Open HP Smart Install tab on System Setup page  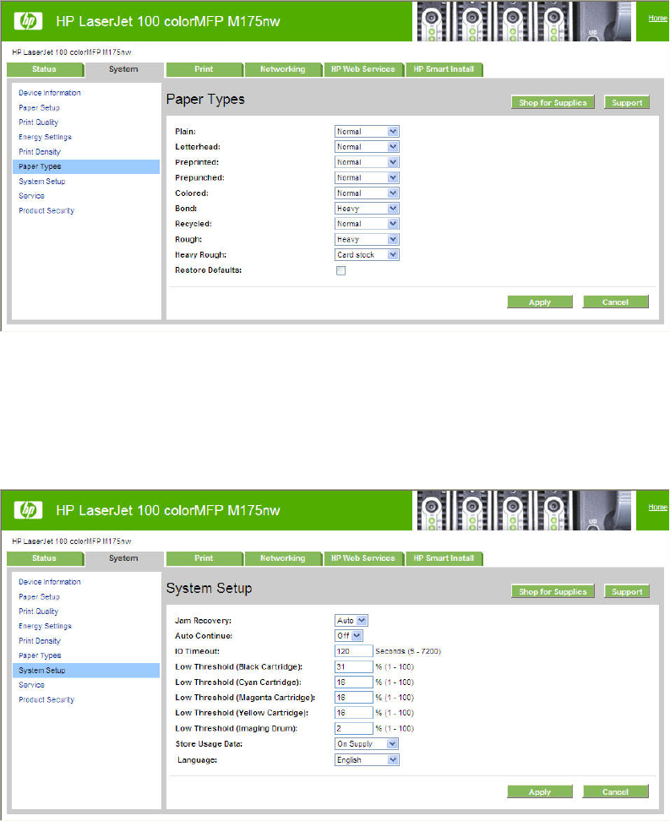pos(444,558)
